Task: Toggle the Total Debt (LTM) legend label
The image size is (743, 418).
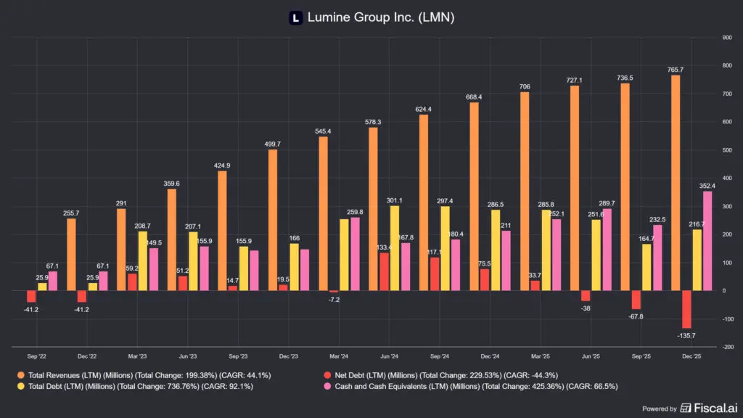Action: point(141,386)
